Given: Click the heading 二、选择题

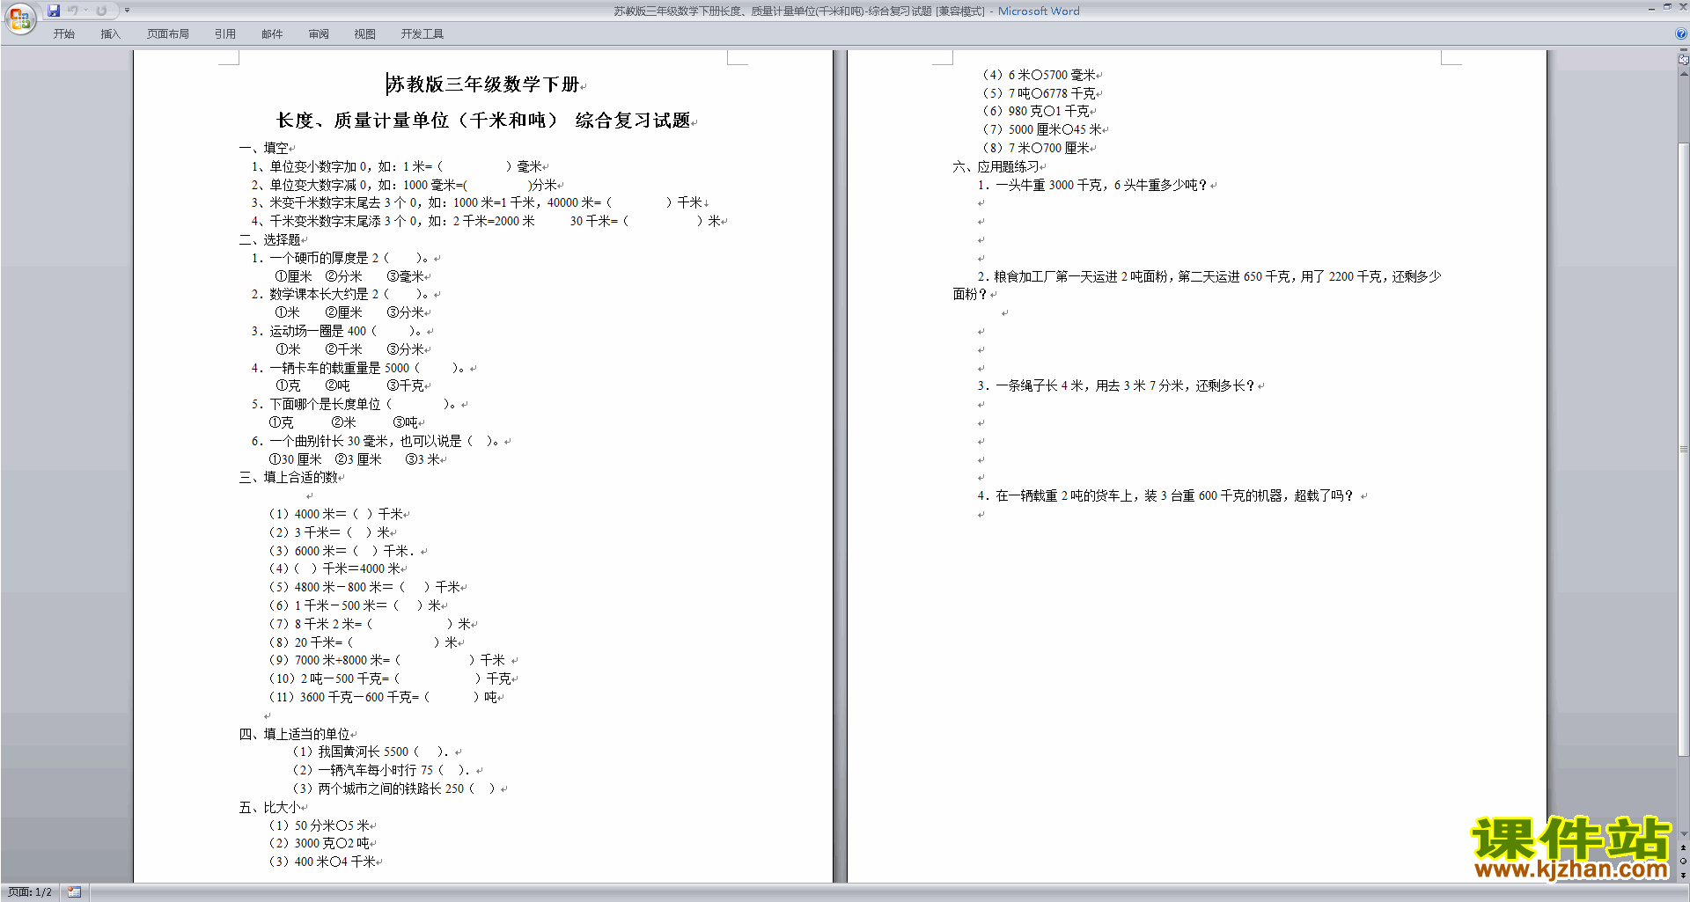Looking at the screenshot, I should [x=270, y=239].
